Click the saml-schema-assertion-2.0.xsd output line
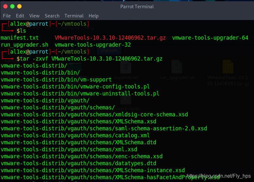Image resolution: width=254 pixels, height=182 pixels. coord(104,128)
